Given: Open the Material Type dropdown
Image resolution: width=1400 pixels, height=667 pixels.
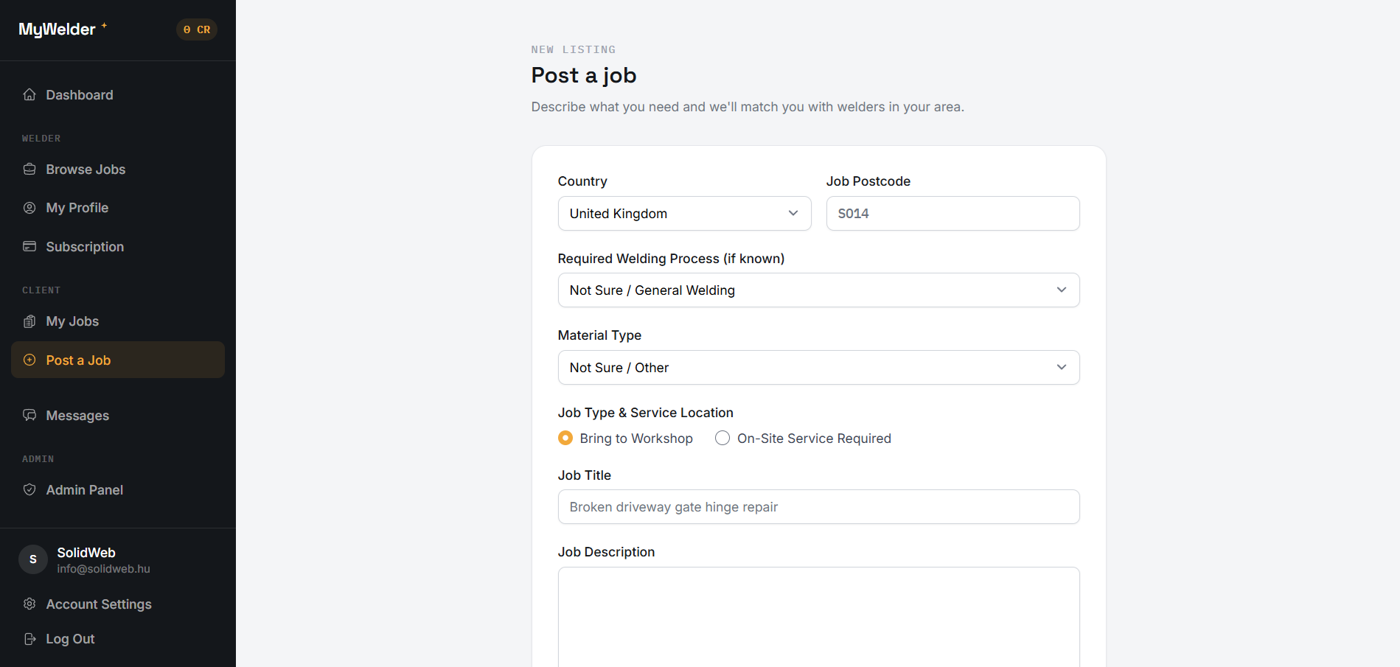Looking at the screenshot, I should point(818,367).
